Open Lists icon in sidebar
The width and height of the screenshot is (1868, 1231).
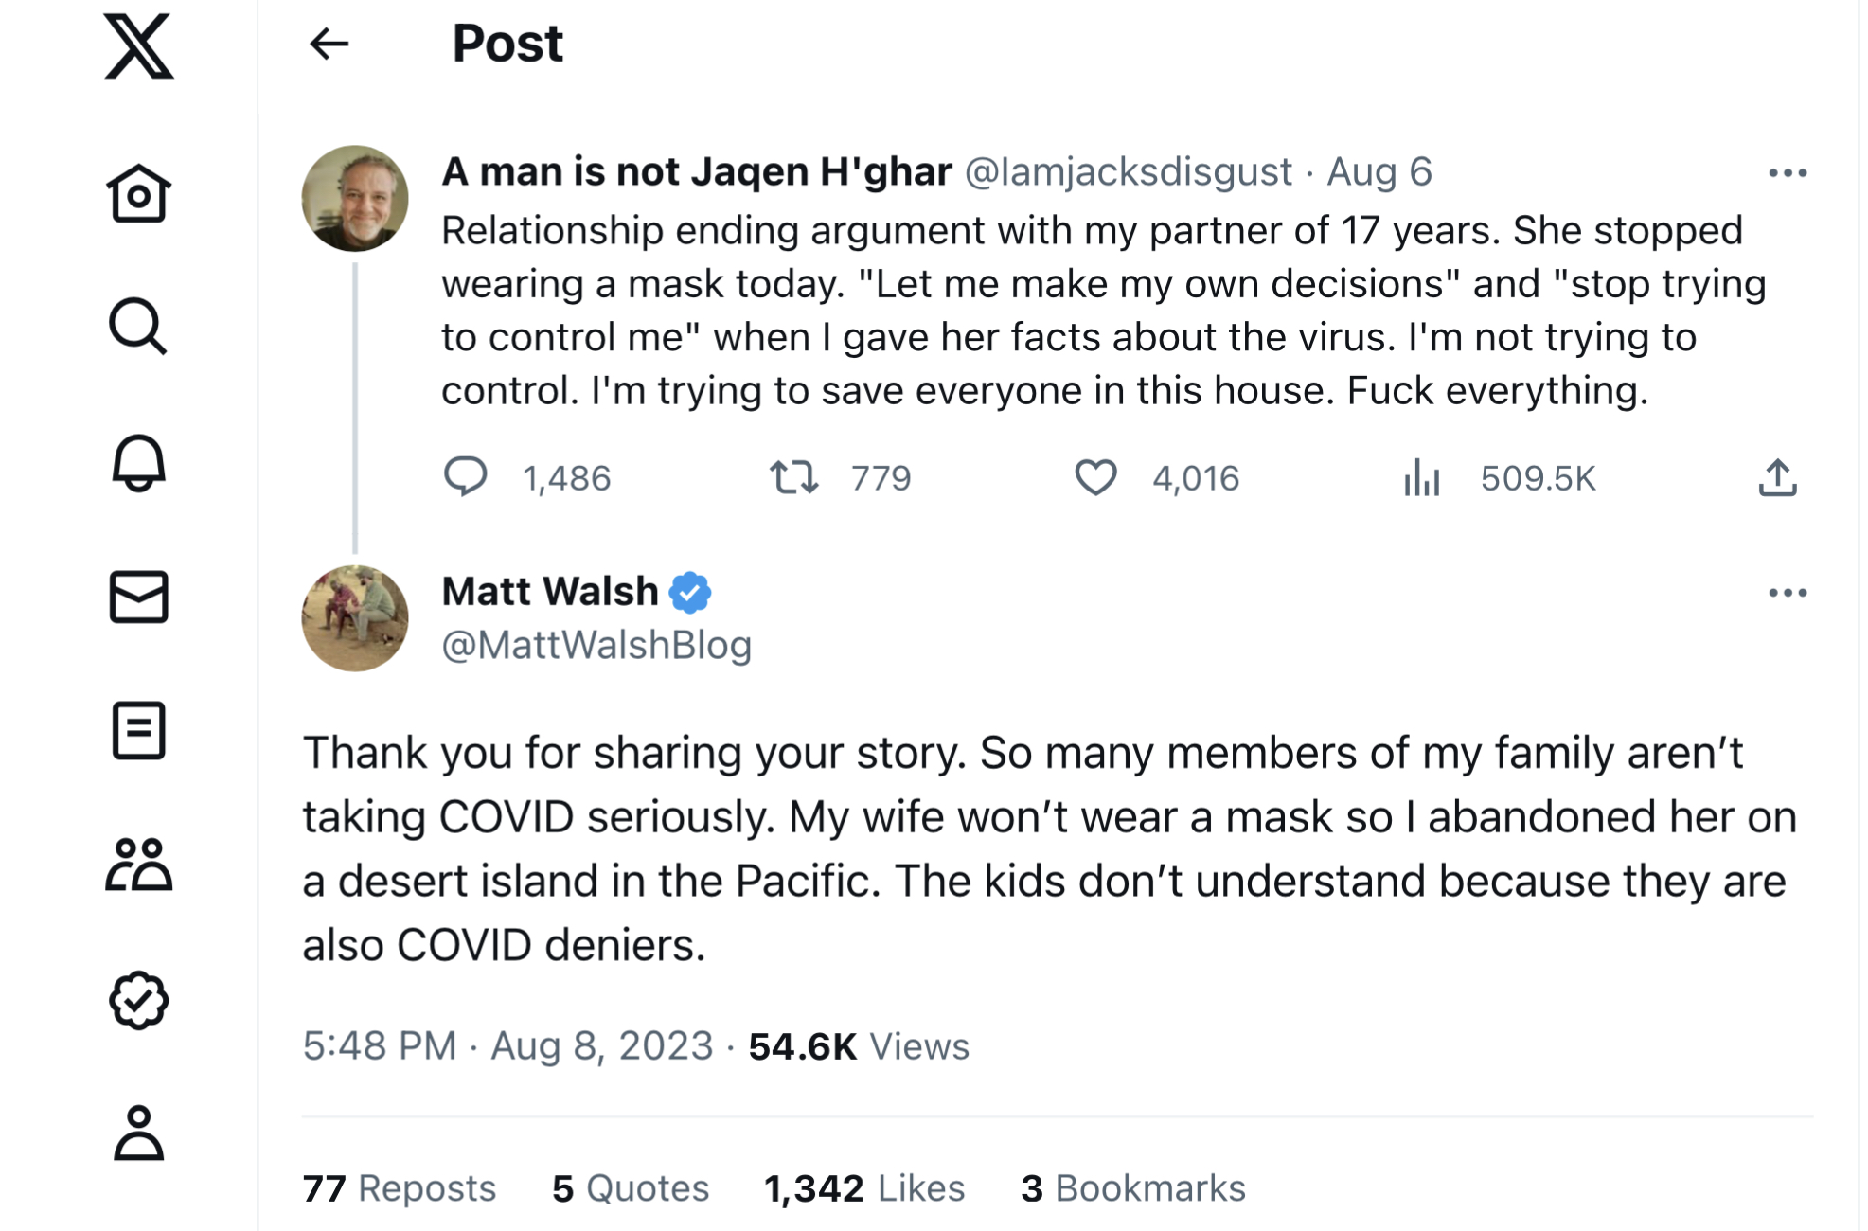click(138, 730)
